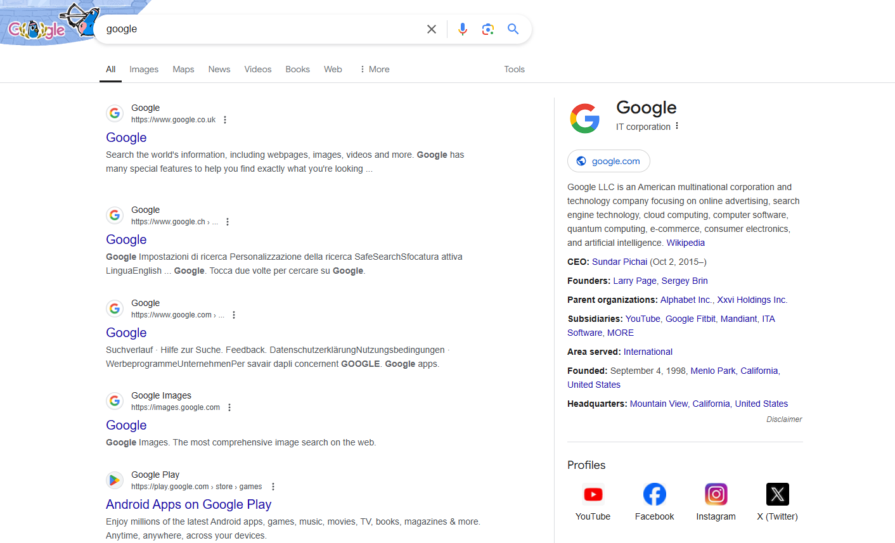Open the Google title link for google.ch
Viewport: 895px width, 543px height.
pyautogui.click(x=126, y=240)
